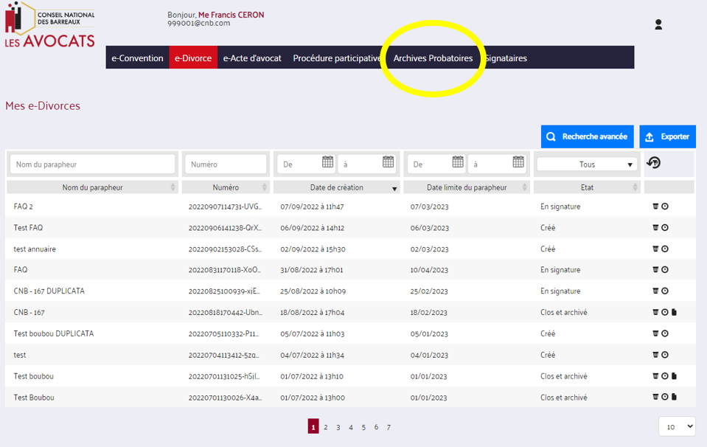Screen dimensions: 707x447
Task: Go to Procédure participative menu
Action: coord(336,58)
